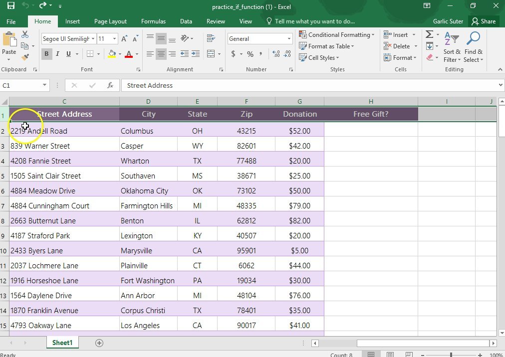Add a new sheet with the plus button

click(99, 343)
